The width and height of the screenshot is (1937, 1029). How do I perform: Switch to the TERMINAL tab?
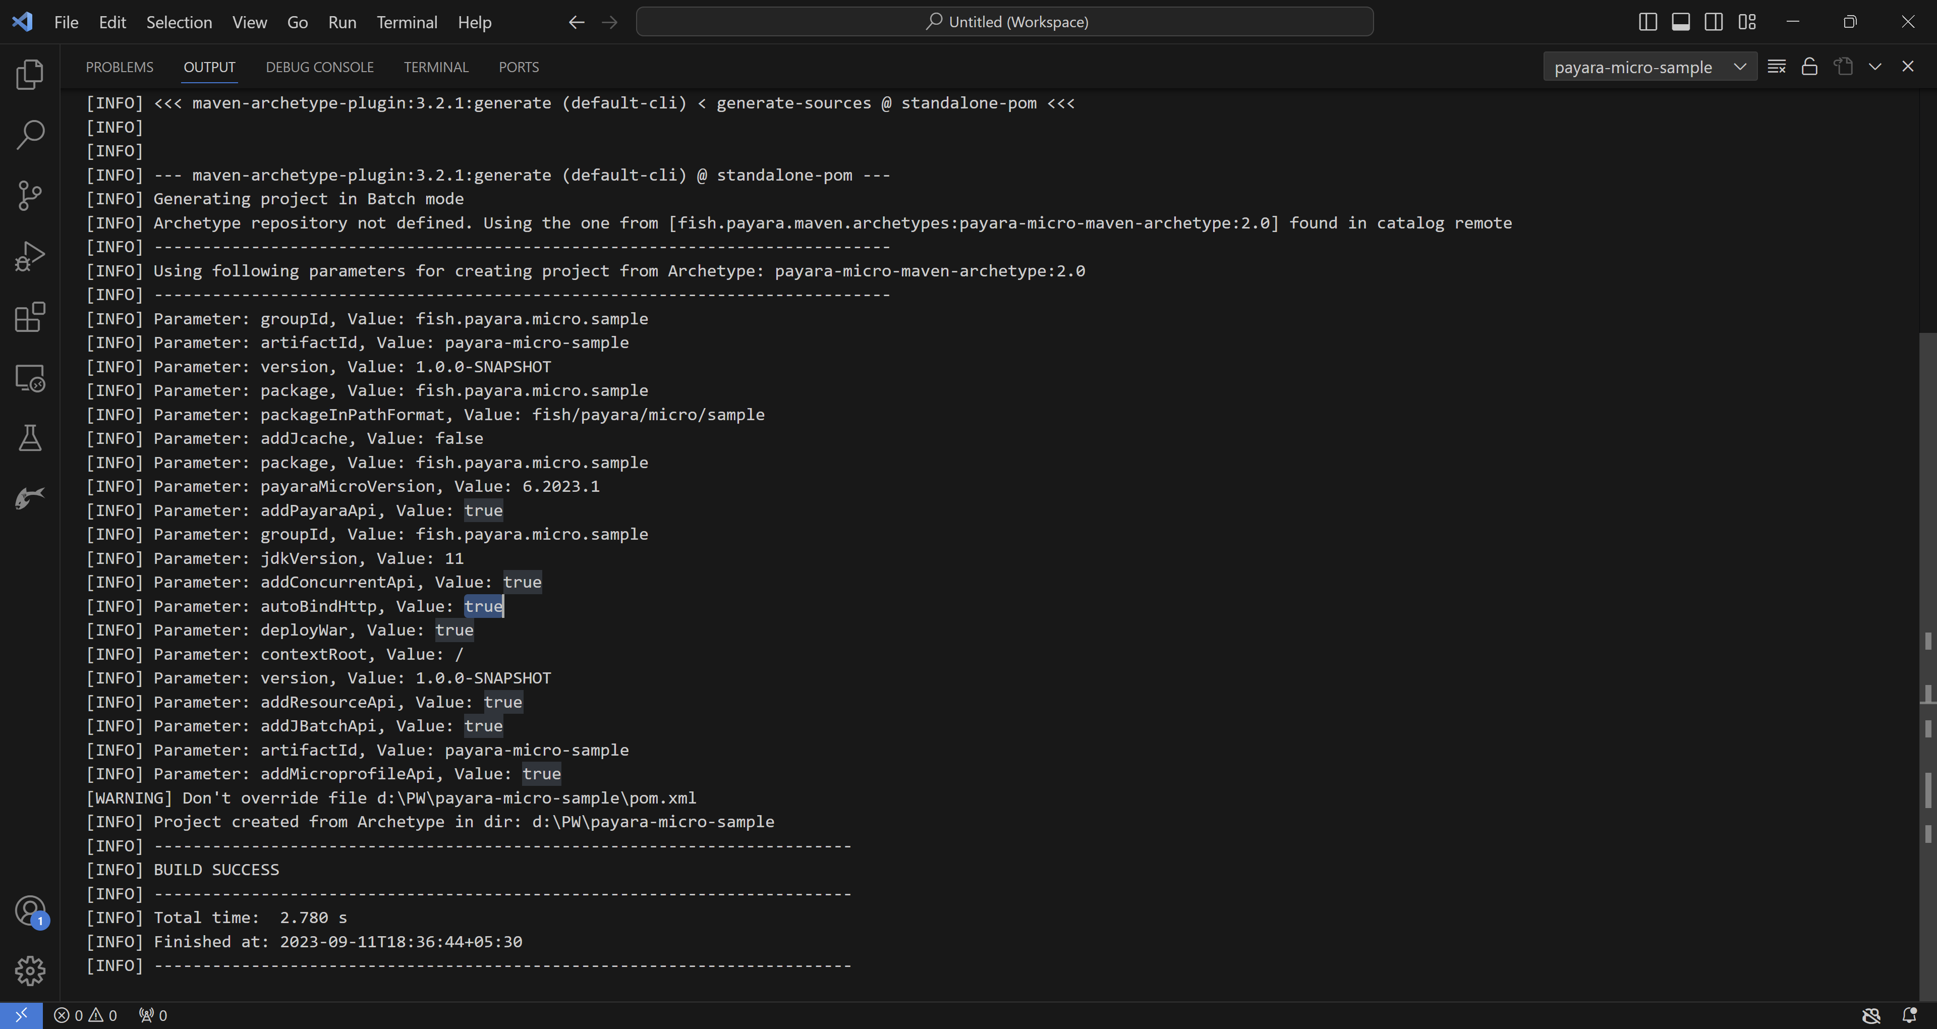pyautogui.click(x=436, y=67)
